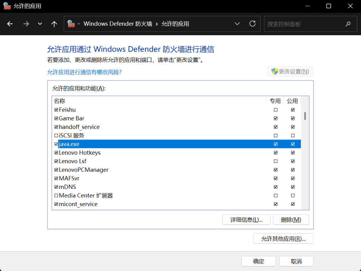
Task: Enable iSCSI 服务 checkbox
Action: [x=56, y=135]
